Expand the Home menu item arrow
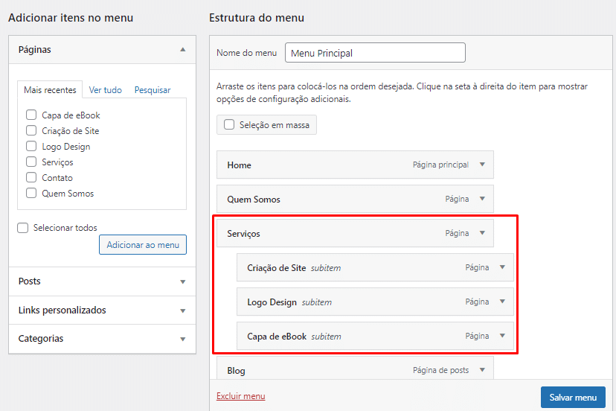 coord(482,165)
